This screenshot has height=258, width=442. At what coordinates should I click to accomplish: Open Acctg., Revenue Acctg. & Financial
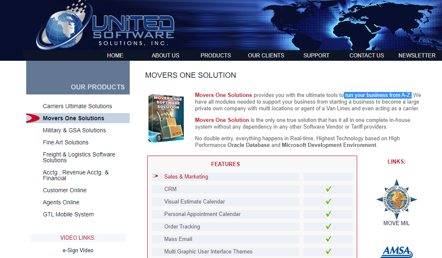pos(76,175)
